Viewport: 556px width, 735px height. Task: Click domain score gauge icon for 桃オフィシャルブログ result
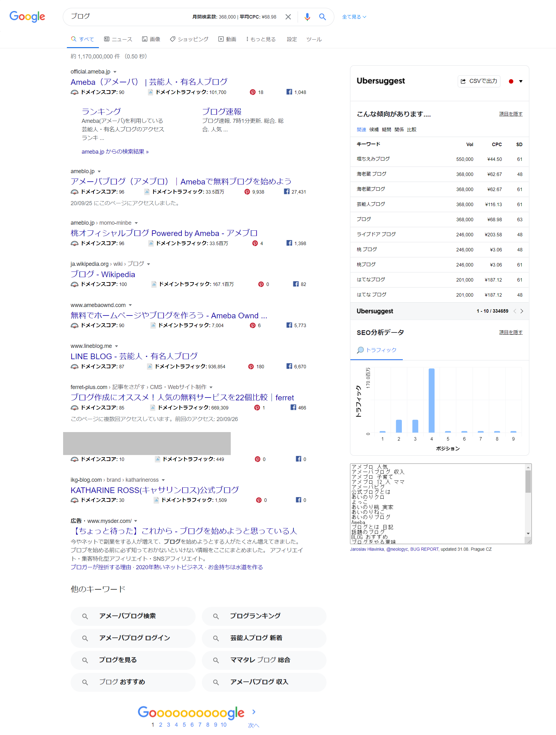click(74, 243)
